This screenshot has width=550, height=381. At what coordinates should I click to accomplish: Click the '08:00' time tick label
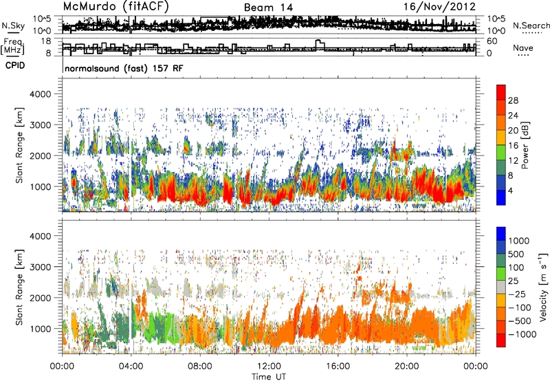(199, 367)
